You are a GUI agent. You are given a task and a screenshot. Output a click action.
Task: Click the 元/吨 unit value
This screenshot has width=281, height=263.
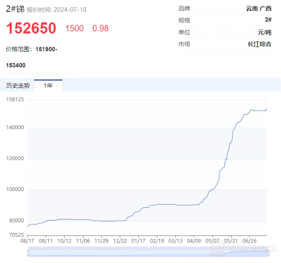click(264, 32)
